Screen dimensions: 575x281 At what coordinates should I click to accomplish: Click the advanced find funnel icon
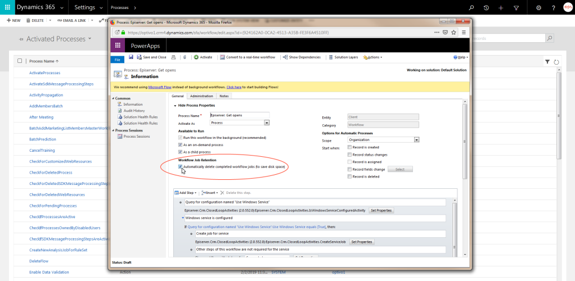516,8
